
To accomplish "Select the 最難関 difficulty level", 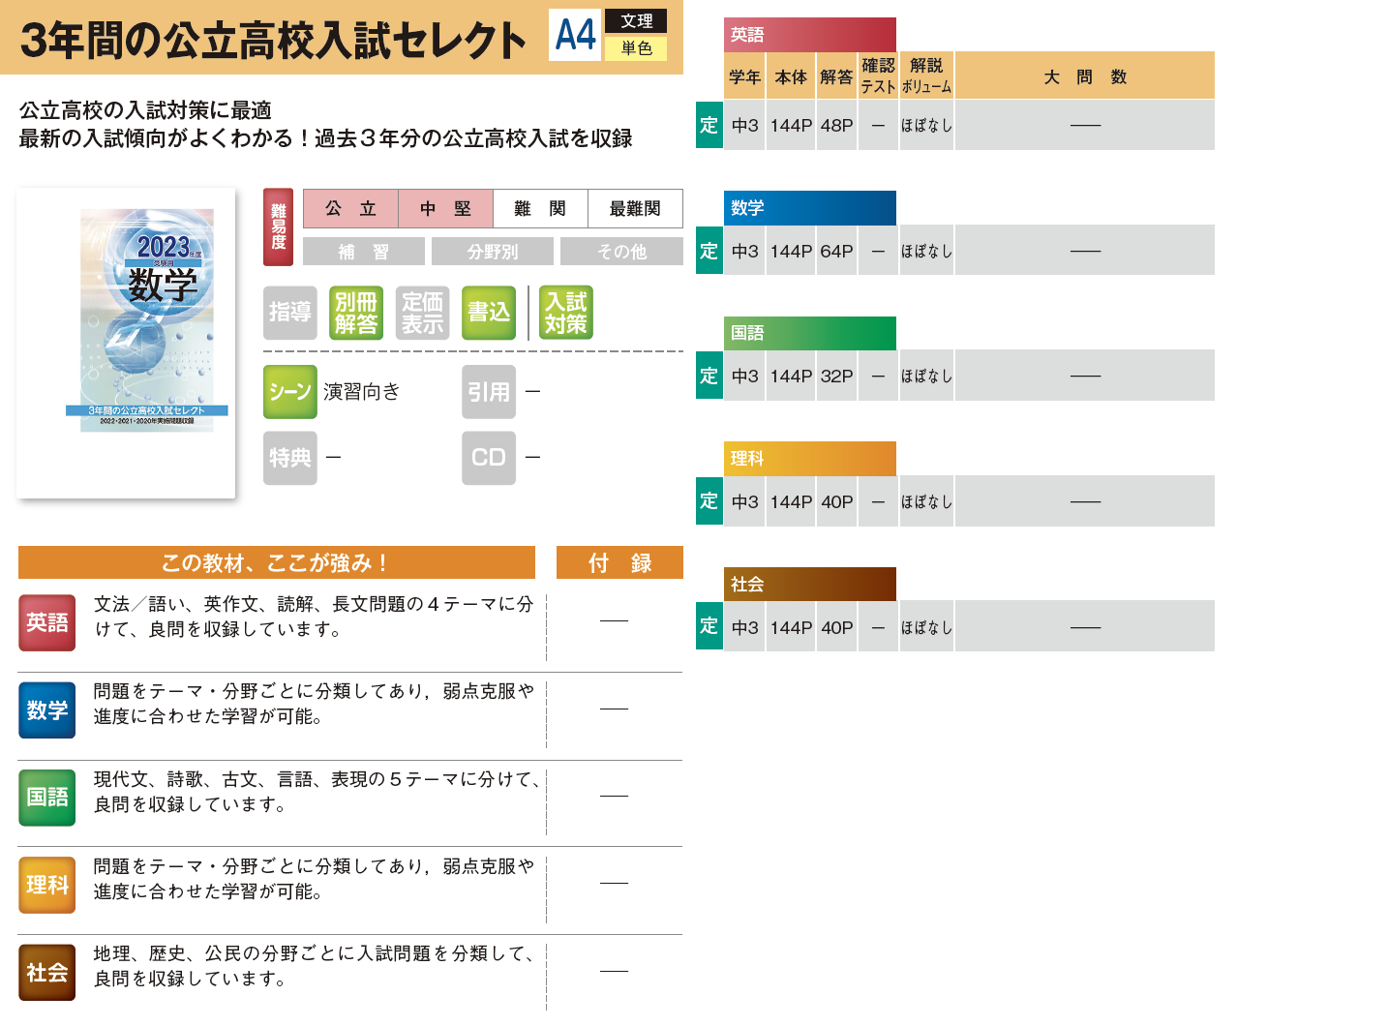I will 635,208.
